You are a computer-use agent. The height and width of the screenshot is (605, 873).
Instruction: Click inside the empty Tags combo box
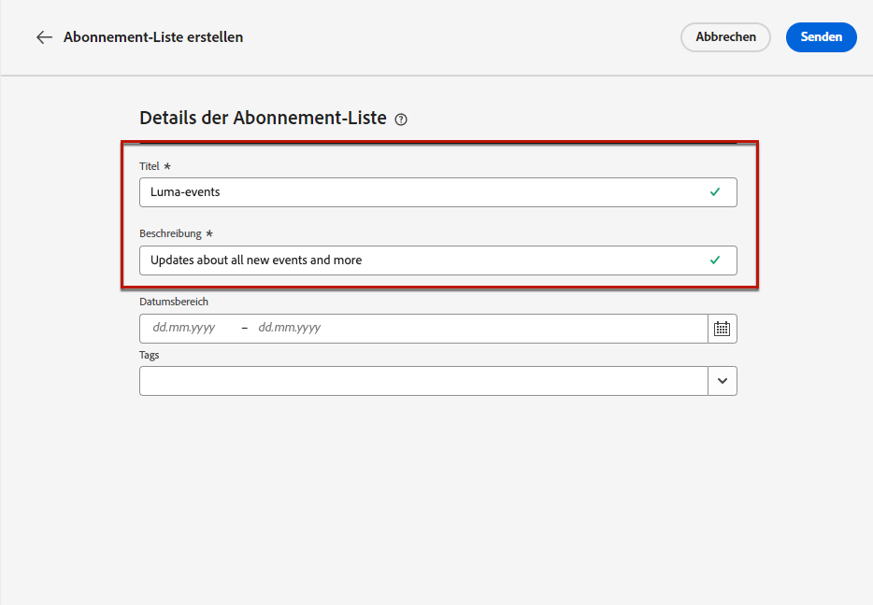[423, 381]
